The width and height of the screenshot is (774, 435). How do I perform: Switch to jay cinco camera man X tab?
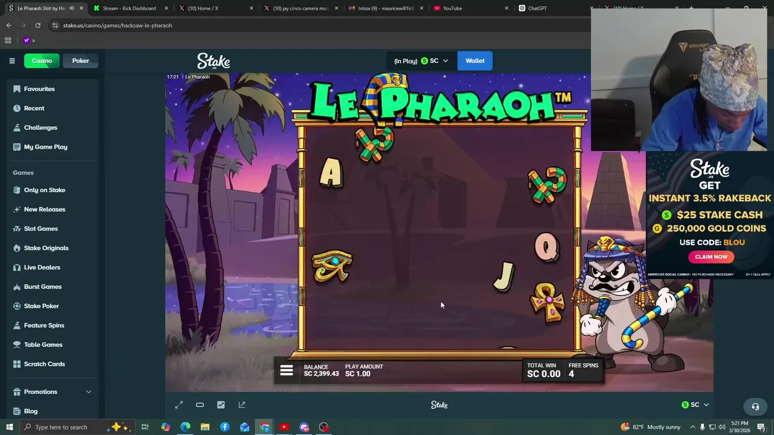[x=300, y=8]
